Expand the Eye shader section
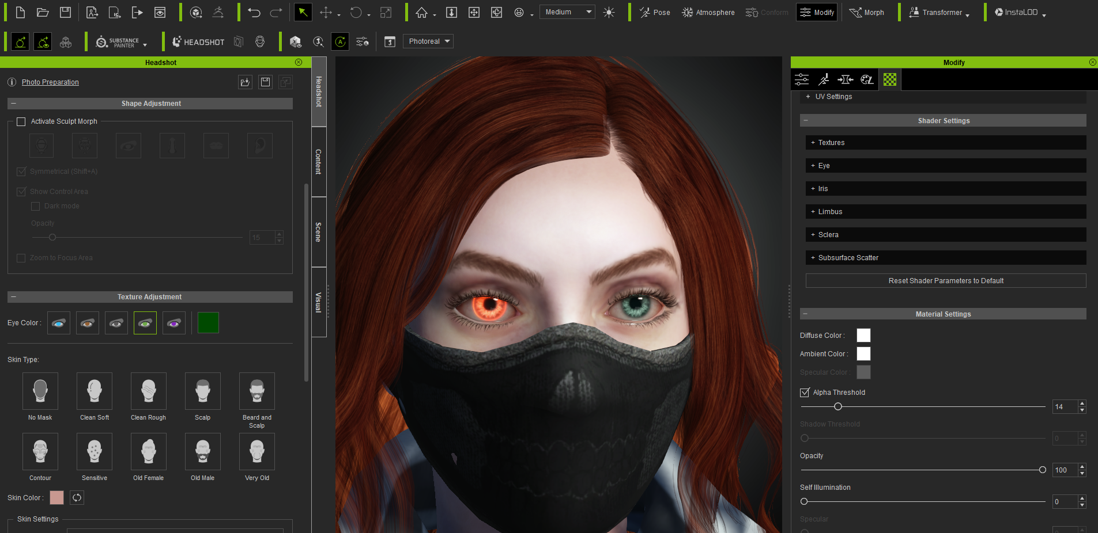Screen dimensions: 1098x533 [x=946, y=166]
